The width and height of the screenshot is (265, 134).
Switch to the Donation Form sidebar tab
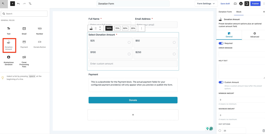pyautogui.click(x=225, y=12)
